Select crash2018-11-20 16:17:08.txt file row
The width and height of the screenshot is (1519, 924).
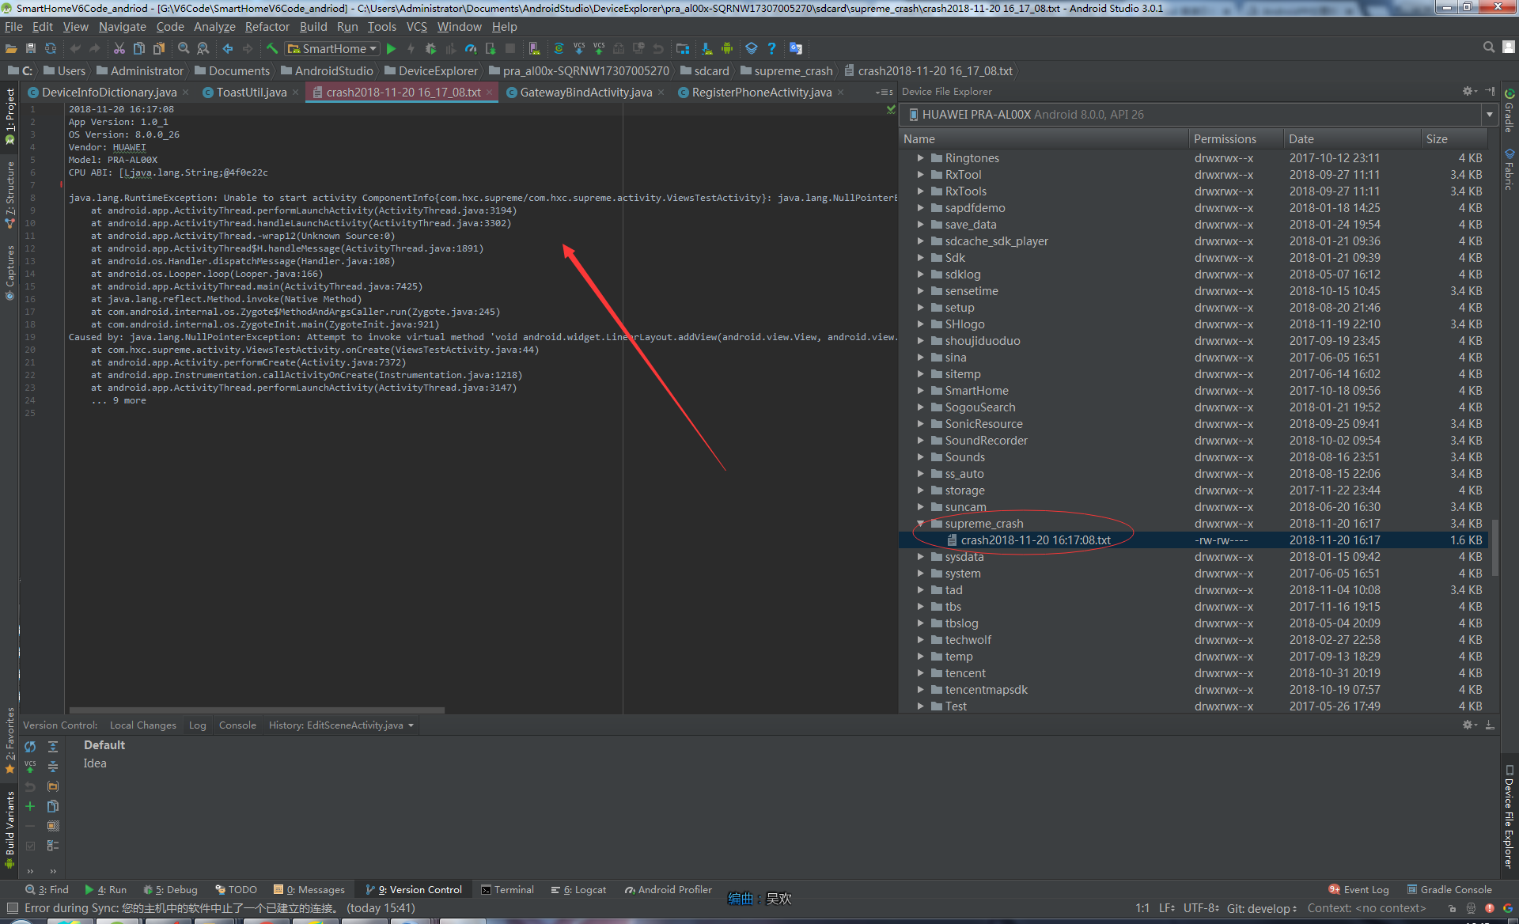click(x=1193, y=540)
